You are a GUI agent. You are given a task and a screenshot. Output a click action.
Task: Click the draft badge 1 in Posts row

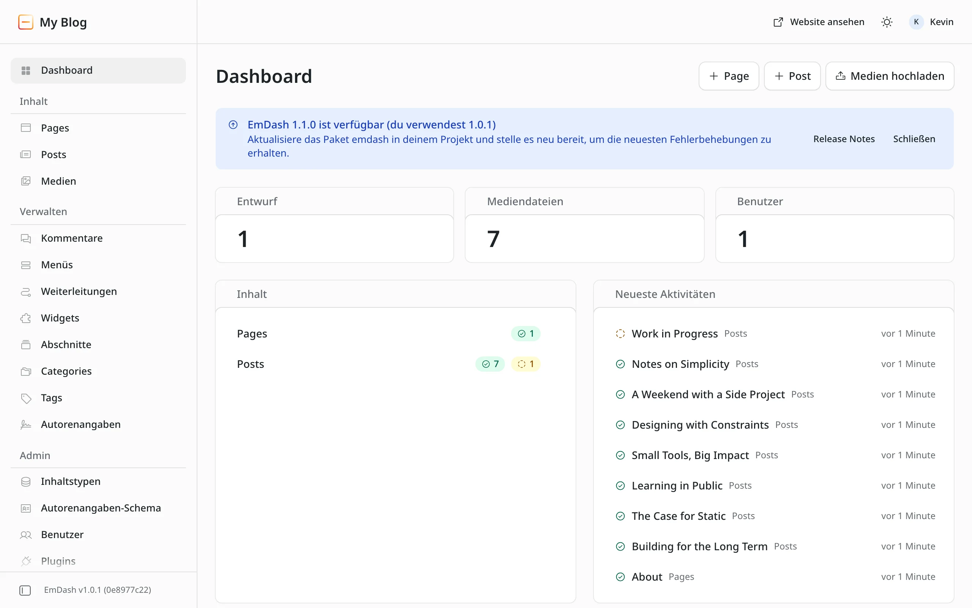pyautogui.click(x=525, y=364)
